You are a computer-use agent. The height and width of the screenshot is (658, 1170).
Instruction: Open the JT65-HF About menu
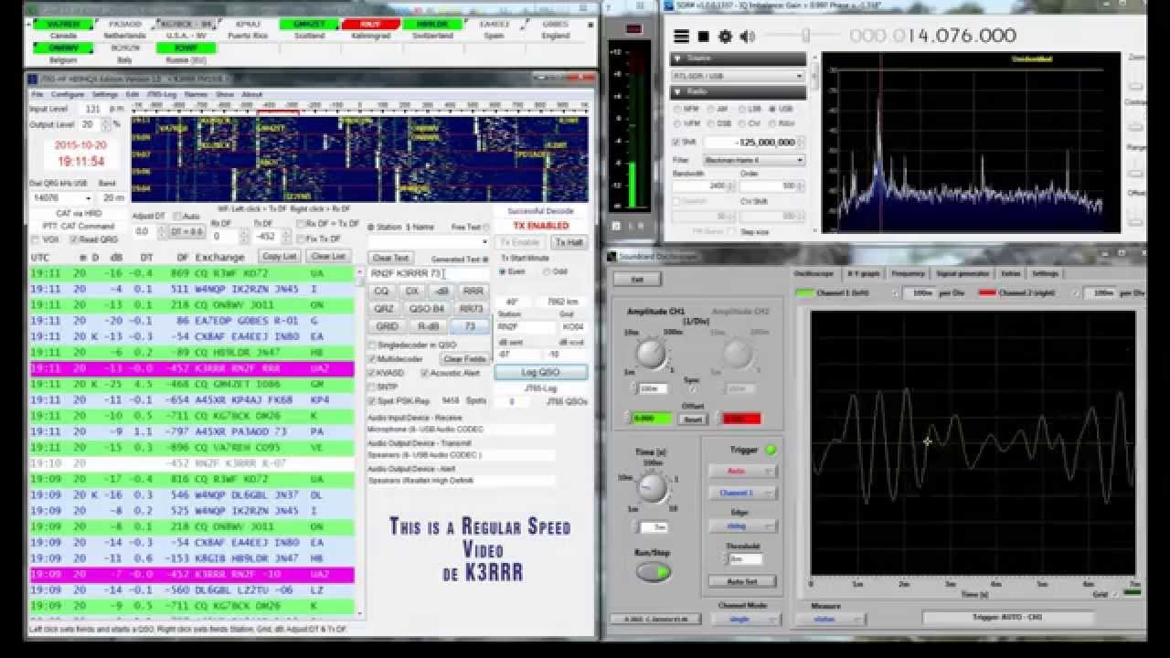point(251,94)
